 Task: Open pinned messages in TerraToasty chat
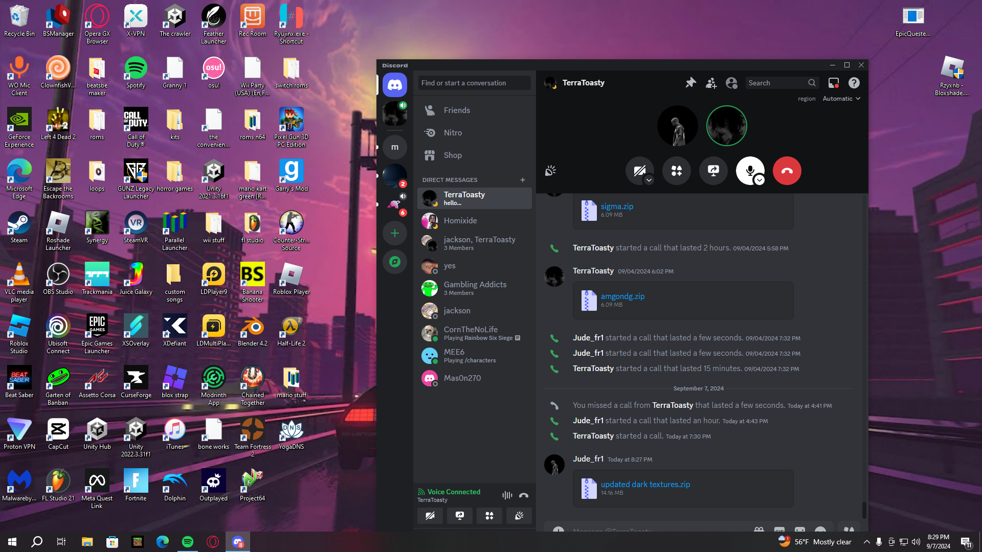coord(690,83)
